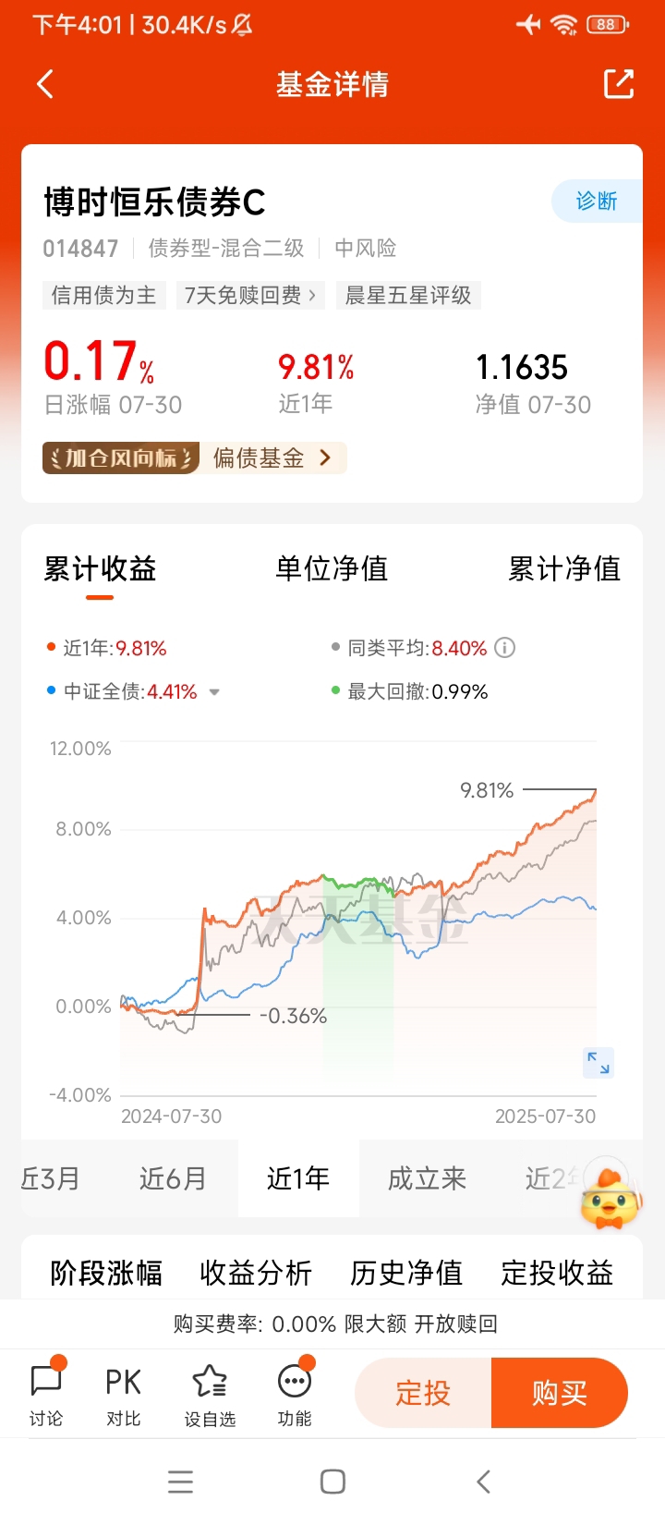Expand chart with fullscreen arrows icon
This screenshot has height=1525, width=665.
[x=598, y=1063]
